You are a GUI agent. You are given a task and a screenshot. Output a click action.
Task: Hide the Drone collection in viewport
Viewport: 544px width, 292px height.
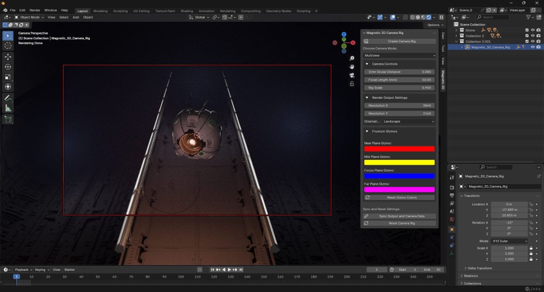click(x=533, y=30)
